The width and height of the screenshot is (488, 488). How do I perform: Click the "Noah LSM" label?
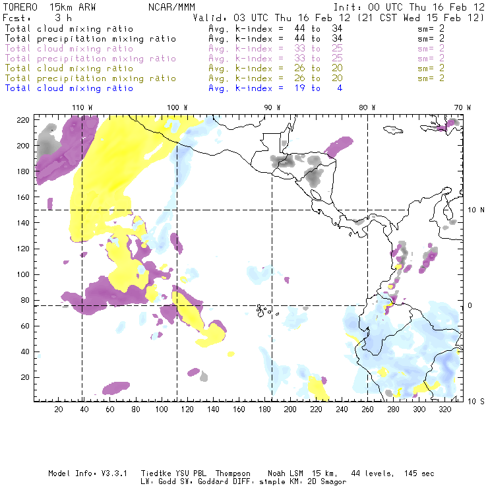click(286, 473)
